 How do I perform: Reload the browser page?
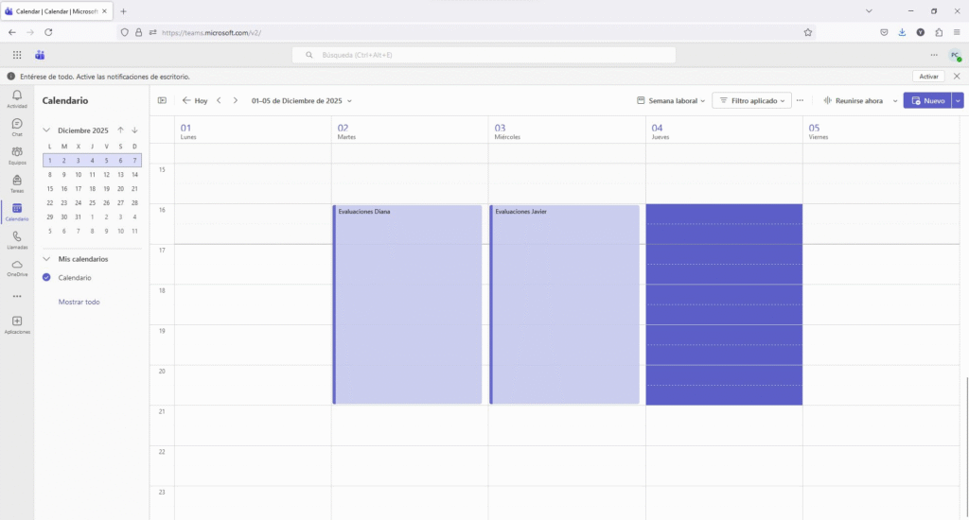[48, 33]
